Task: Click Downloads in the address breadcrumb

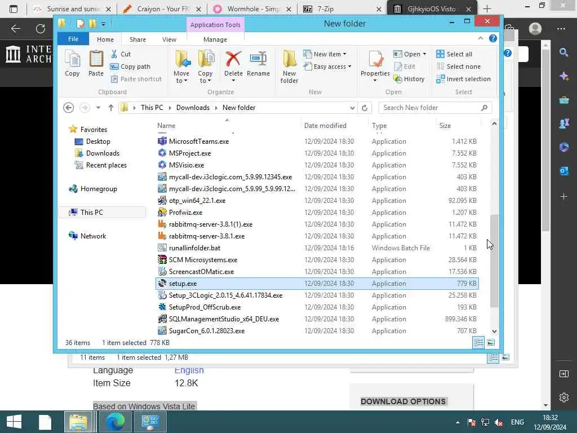Action: click(x=193, y=108)
